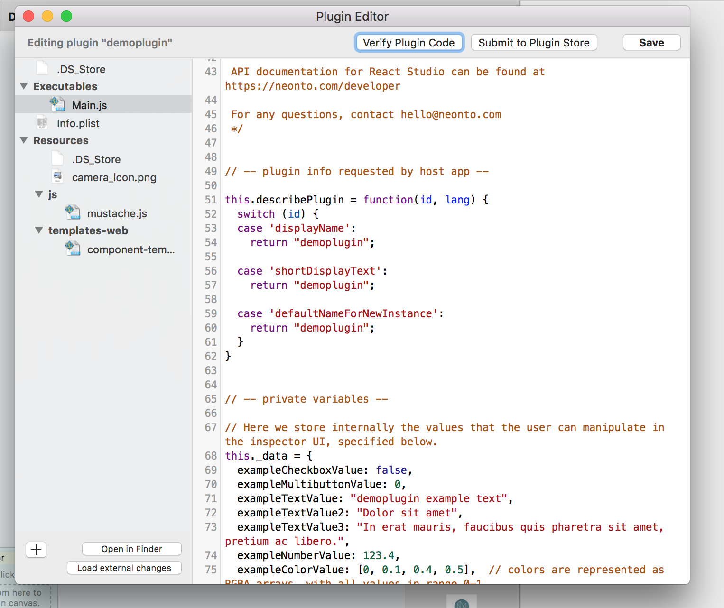The height and width of the screenshot is (608, 724).
Task: Load external changes to plugin
Action: coord(124,568)
